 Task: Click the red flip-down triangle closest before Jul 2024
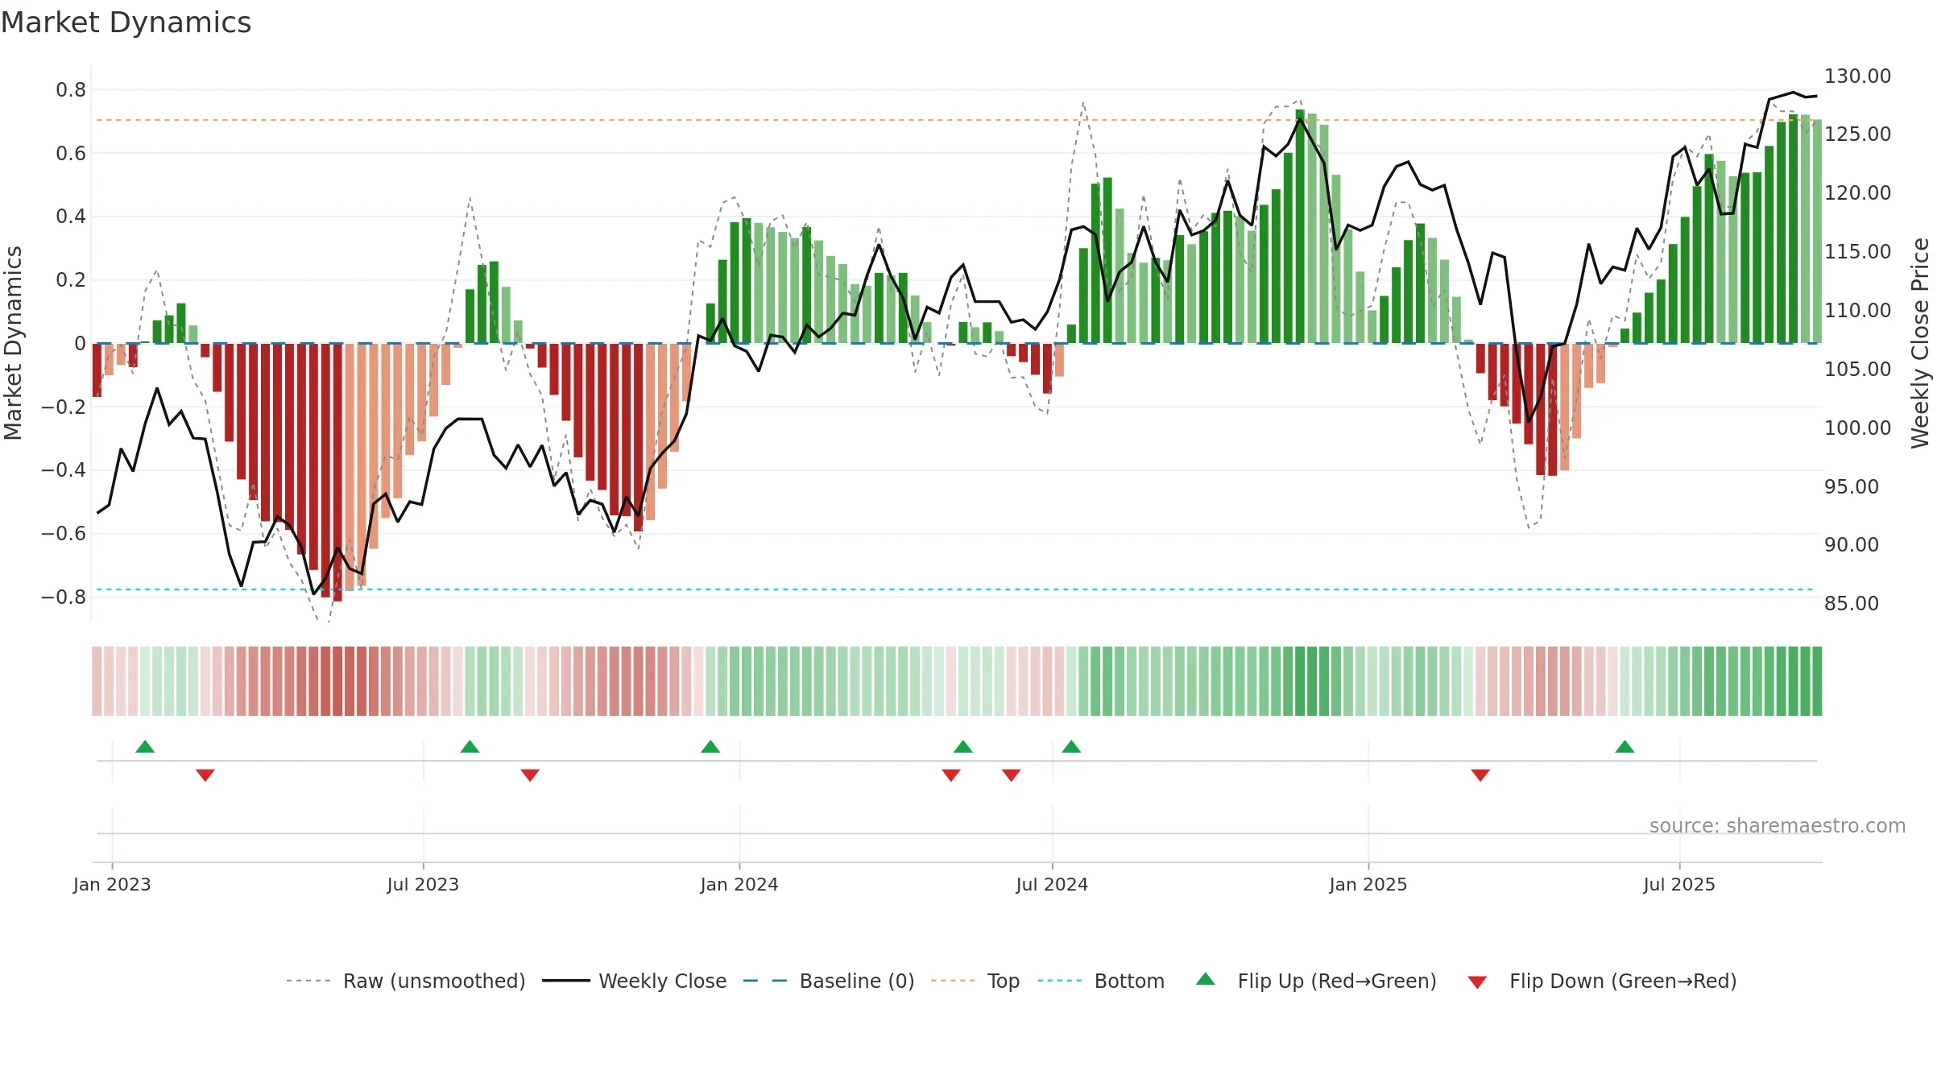[1012, 775]
